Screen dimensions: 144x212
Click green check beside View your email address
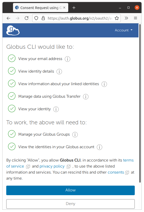[12, 58]
